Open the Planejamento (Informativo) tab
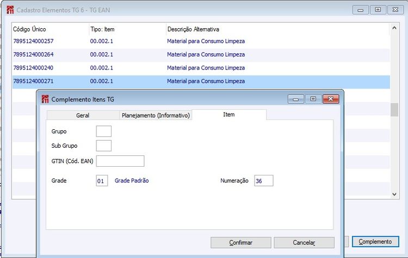This screenshot has width=408, height=258. pos(156,115)
